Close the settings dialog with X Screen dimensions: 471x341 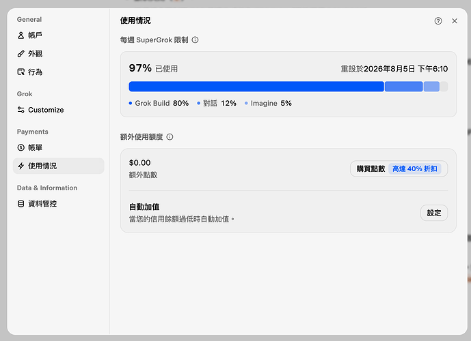click(455, 21)
